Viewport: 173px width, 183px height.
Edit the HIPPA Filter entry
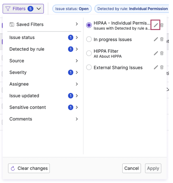pyautogui.click(x=156, y=53)
